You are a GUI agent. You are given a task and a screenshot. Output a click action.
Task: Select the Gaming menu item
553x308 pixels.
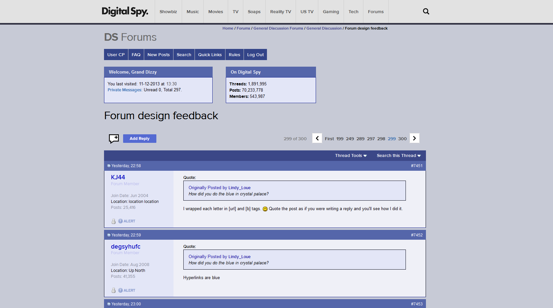click(330, 11)
